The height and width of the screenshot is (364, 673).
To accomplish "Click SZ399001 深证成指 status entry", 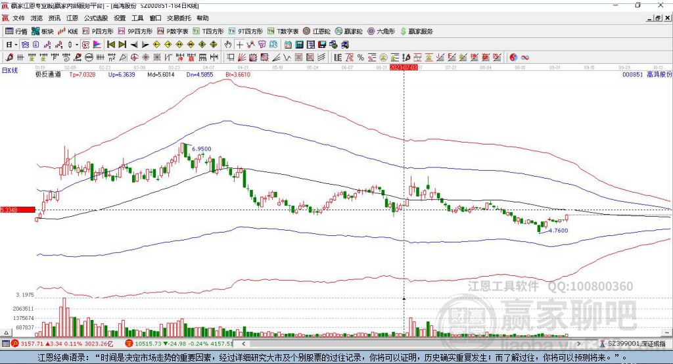I will [x=634, y=344].
